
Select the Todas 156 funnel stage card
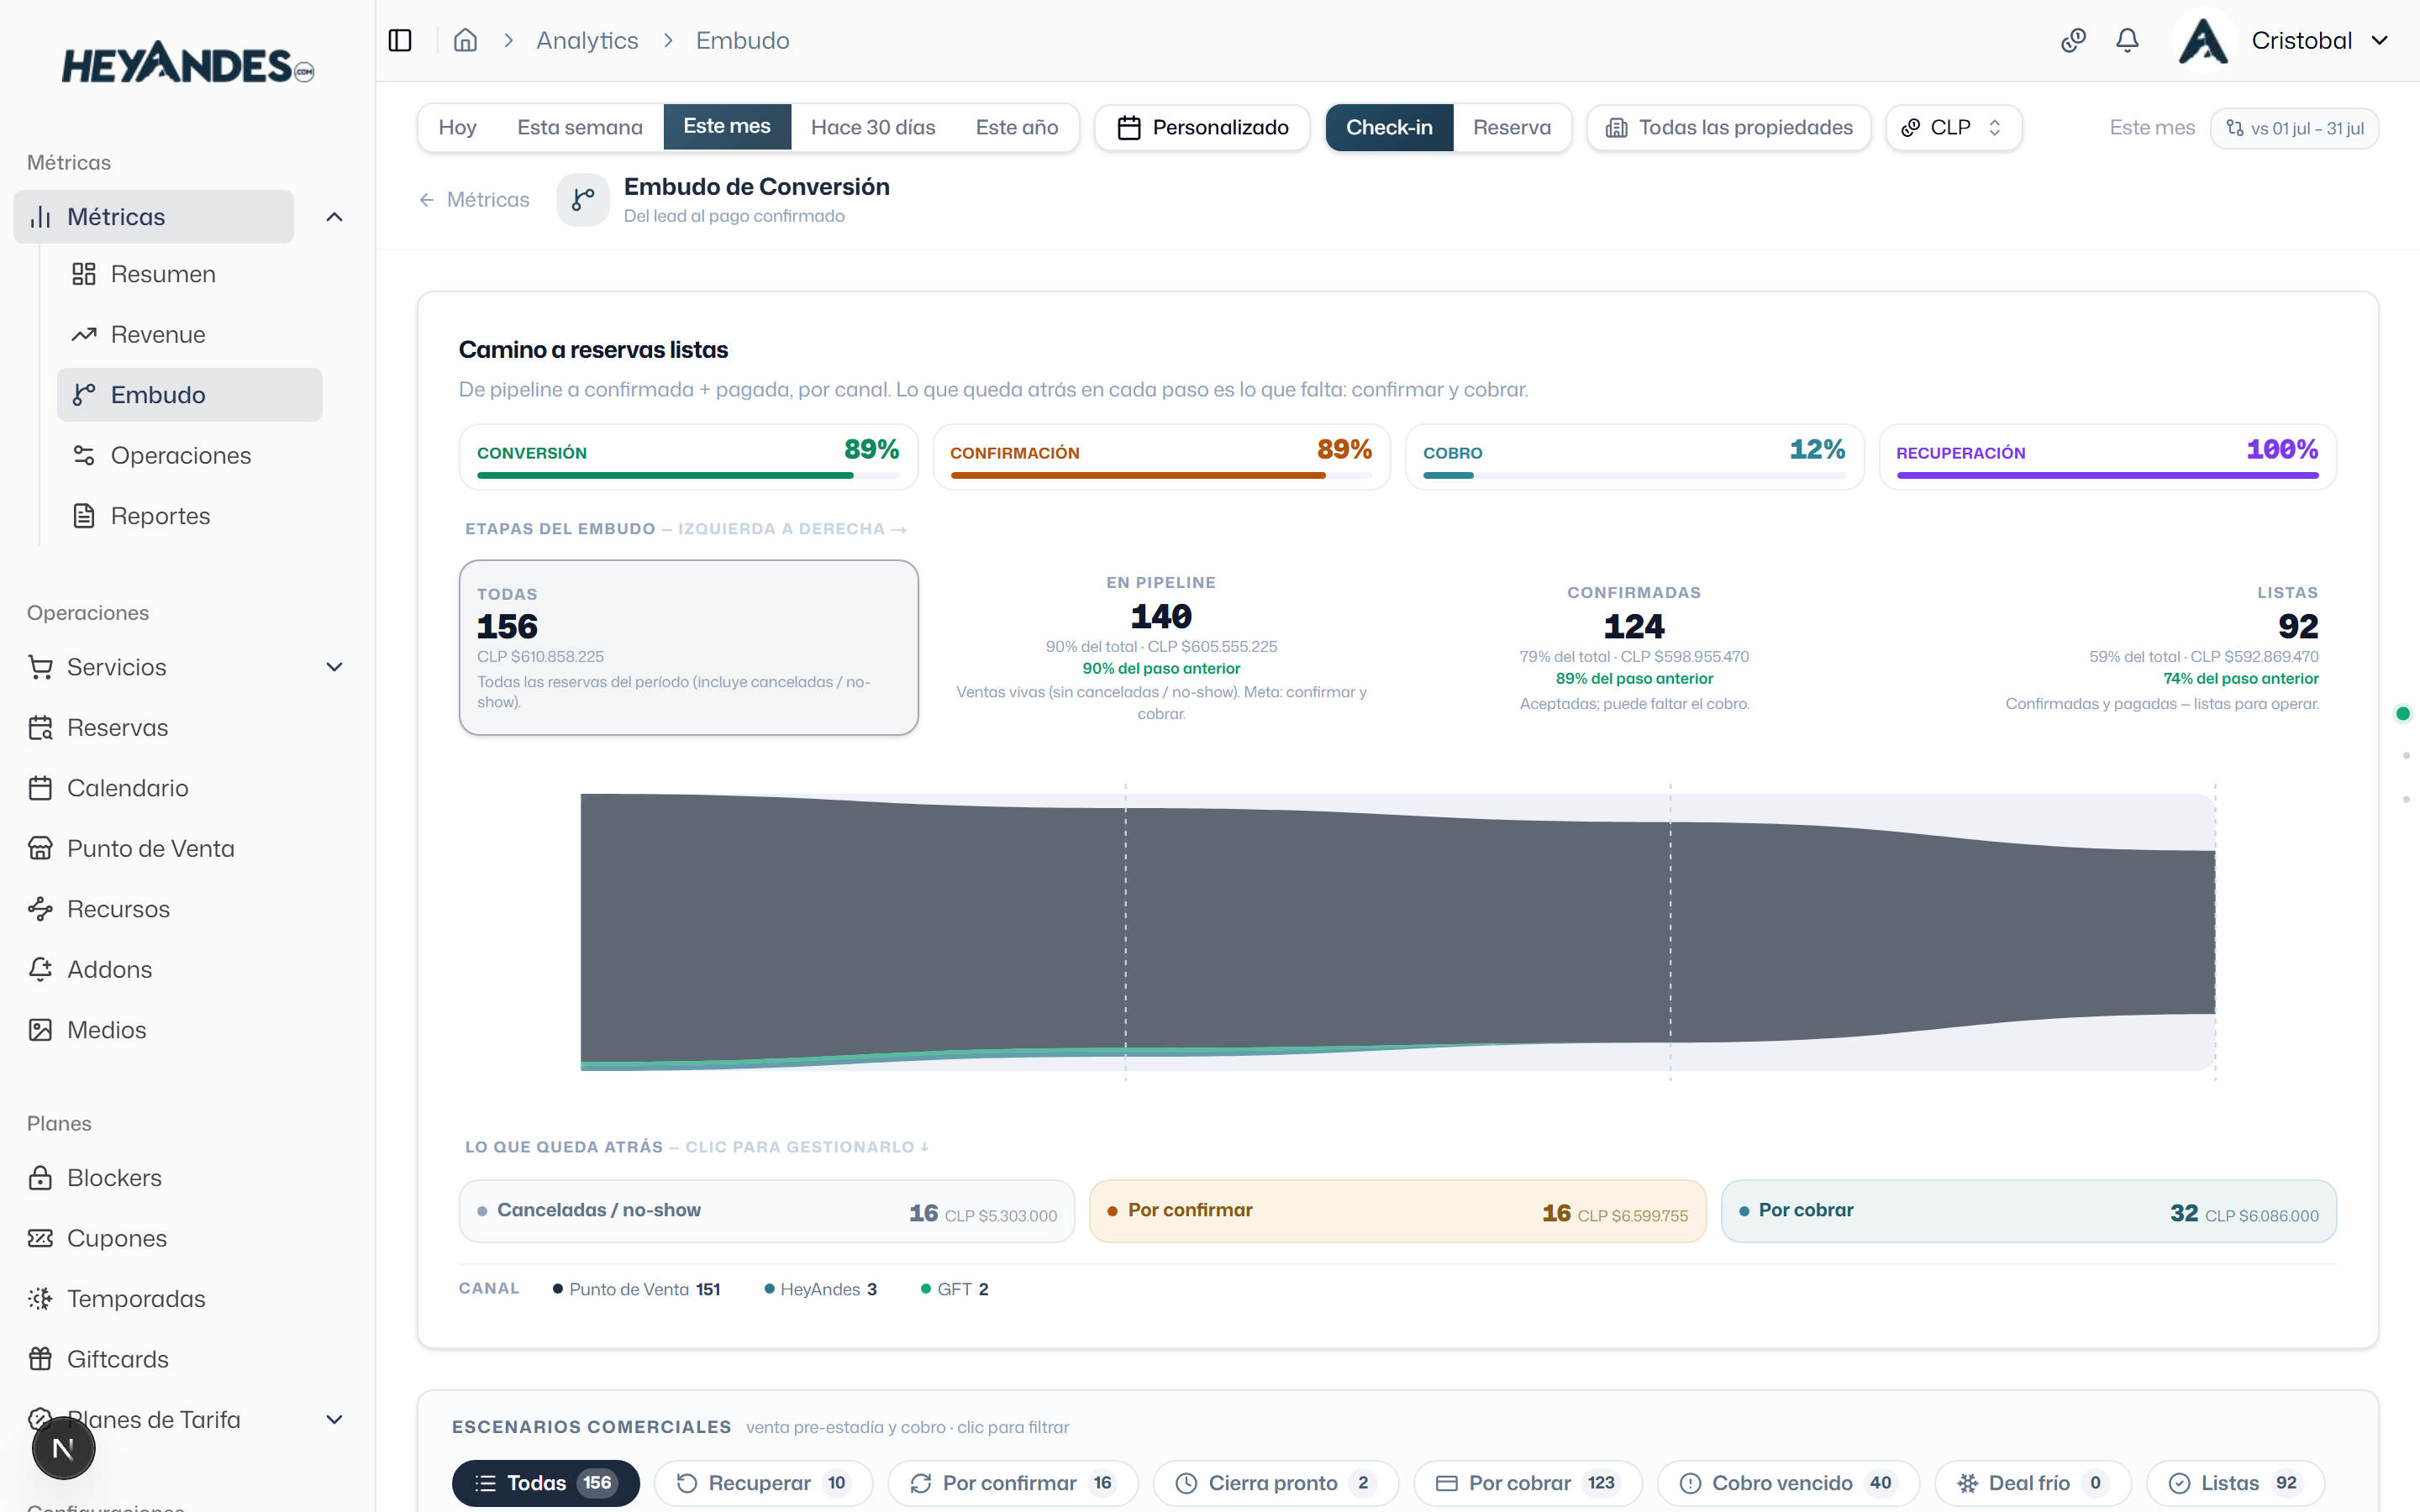(688, 648)
